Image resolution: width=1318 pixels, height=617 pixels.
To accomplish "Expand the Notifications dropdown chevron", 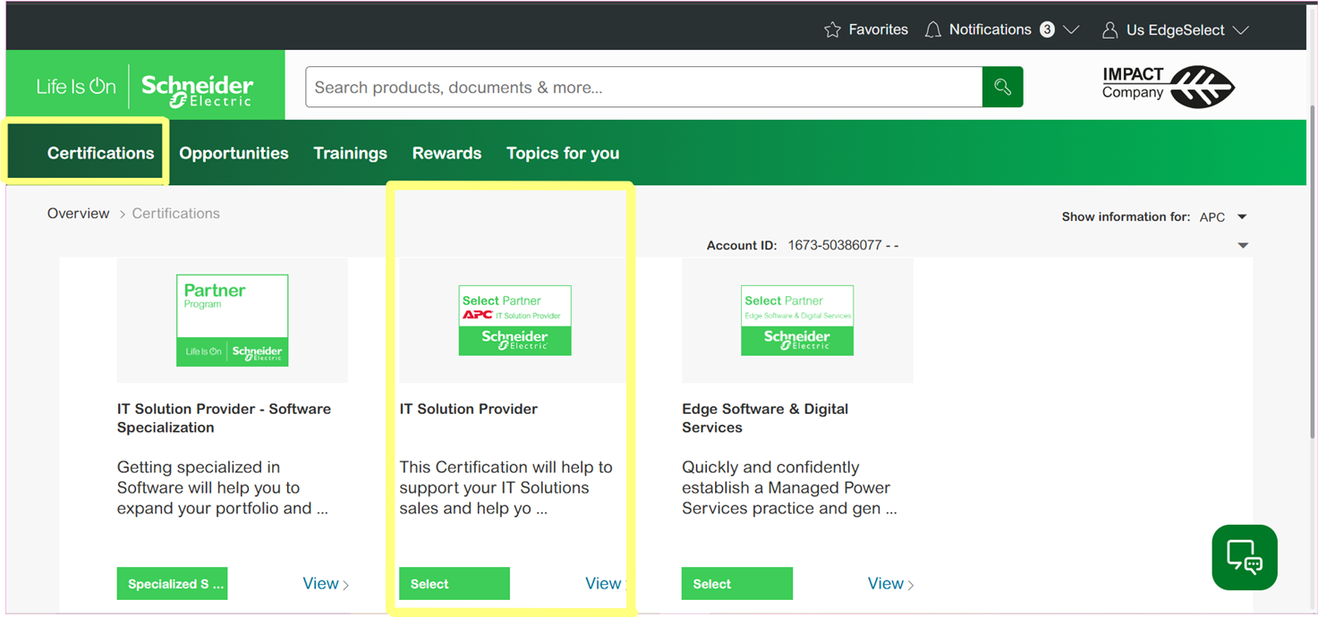I will [x=1071, y=30].
